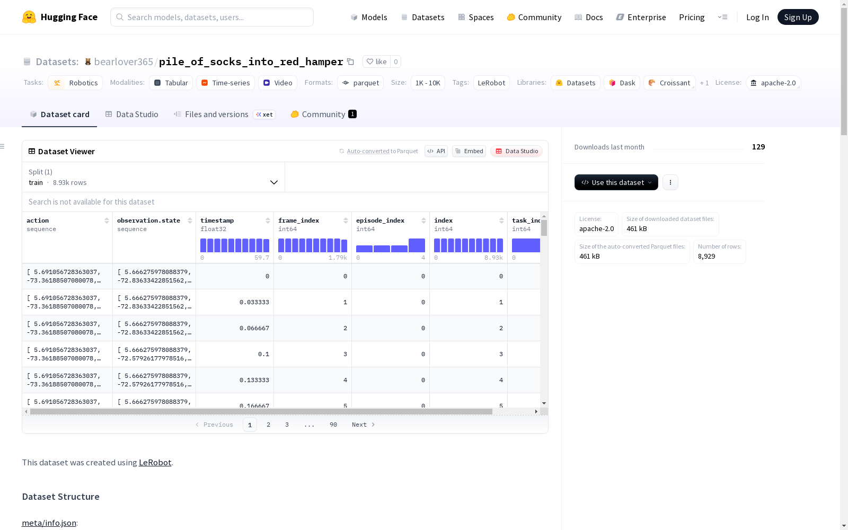Go to page 2 of the table
The width and height of the screenshot is (848, 530).
(x=269, y=425)
